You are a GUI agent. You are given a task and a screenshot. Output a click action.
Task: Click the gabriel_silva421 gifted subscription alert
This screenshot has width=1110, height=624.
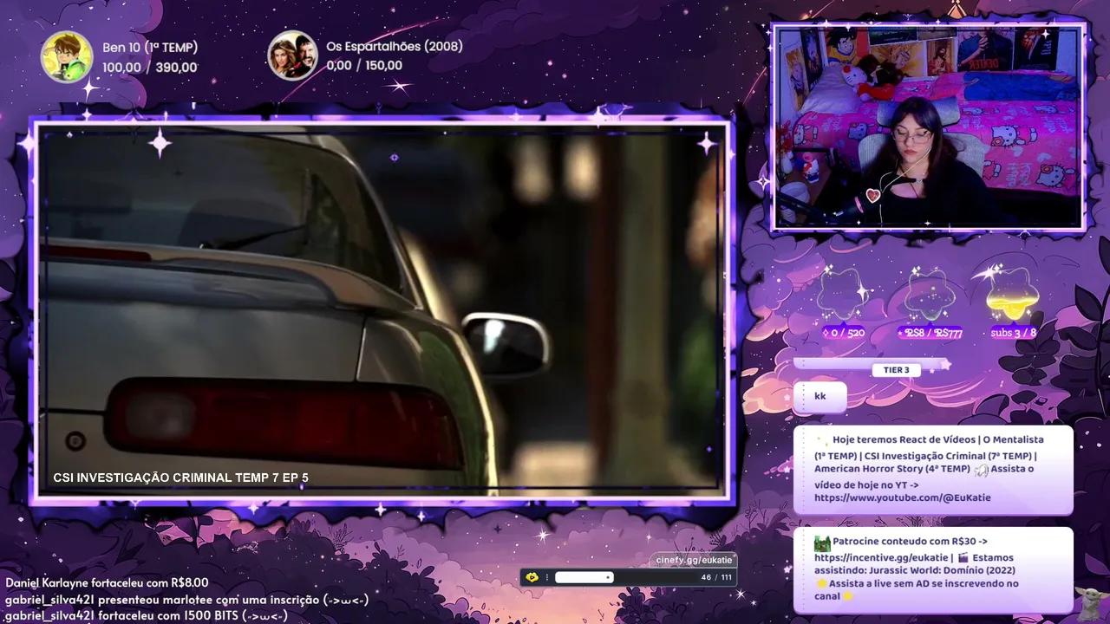(186, 599)
